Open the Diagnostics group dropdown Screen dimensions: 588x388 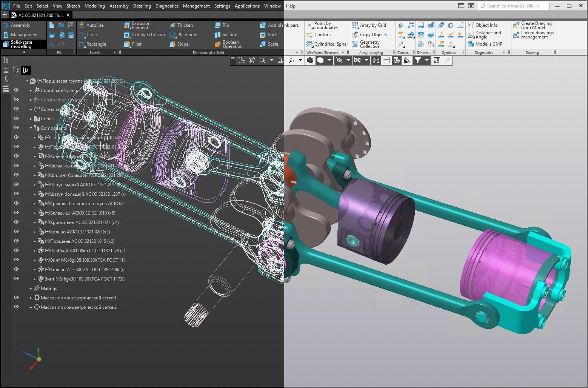504,52
